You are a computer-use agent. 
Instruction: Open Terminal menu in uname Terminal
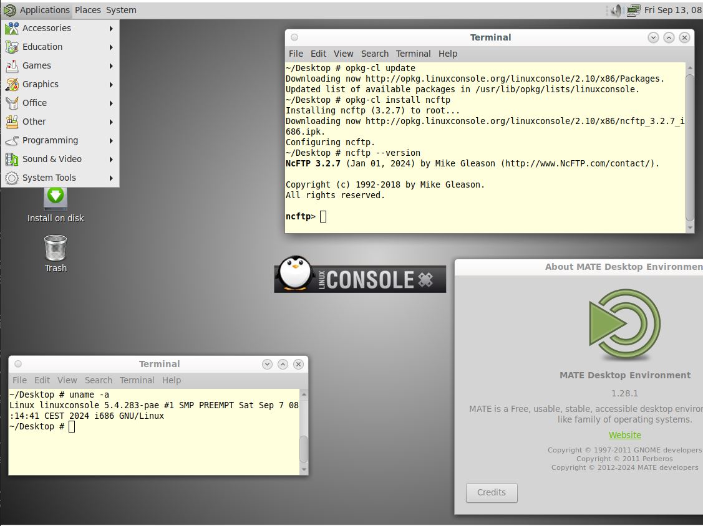(137, 380)
